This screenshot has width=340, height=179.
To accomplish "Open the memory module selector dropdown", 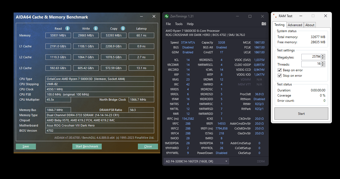I will click(196, 161).
